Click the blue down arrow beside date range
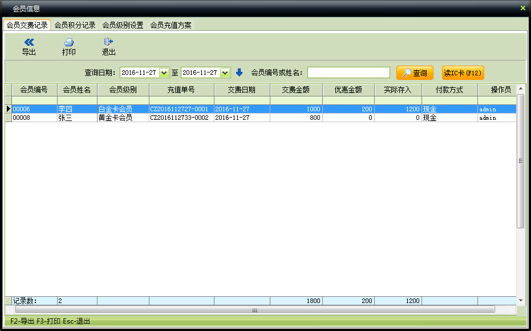Screen dimensions: 531x331 point(240,72)
